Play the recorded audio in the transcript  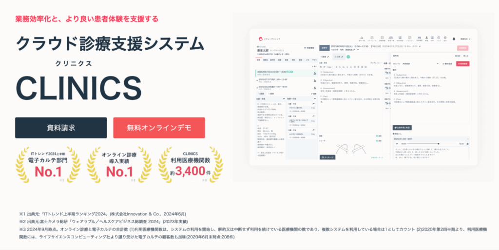click(397, 144)
